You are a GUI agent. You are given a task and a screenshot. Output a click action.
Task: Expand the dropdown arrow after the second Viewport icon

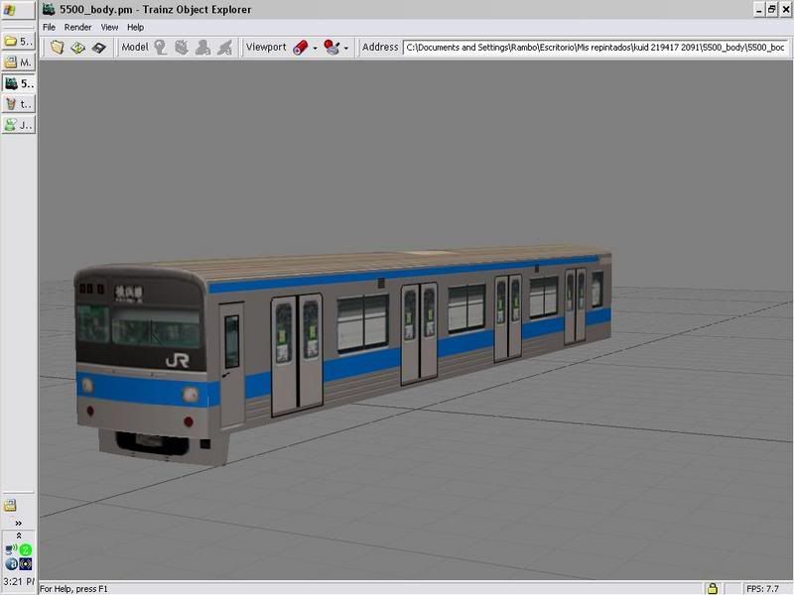pyautogui.click(x=346, y=48)
